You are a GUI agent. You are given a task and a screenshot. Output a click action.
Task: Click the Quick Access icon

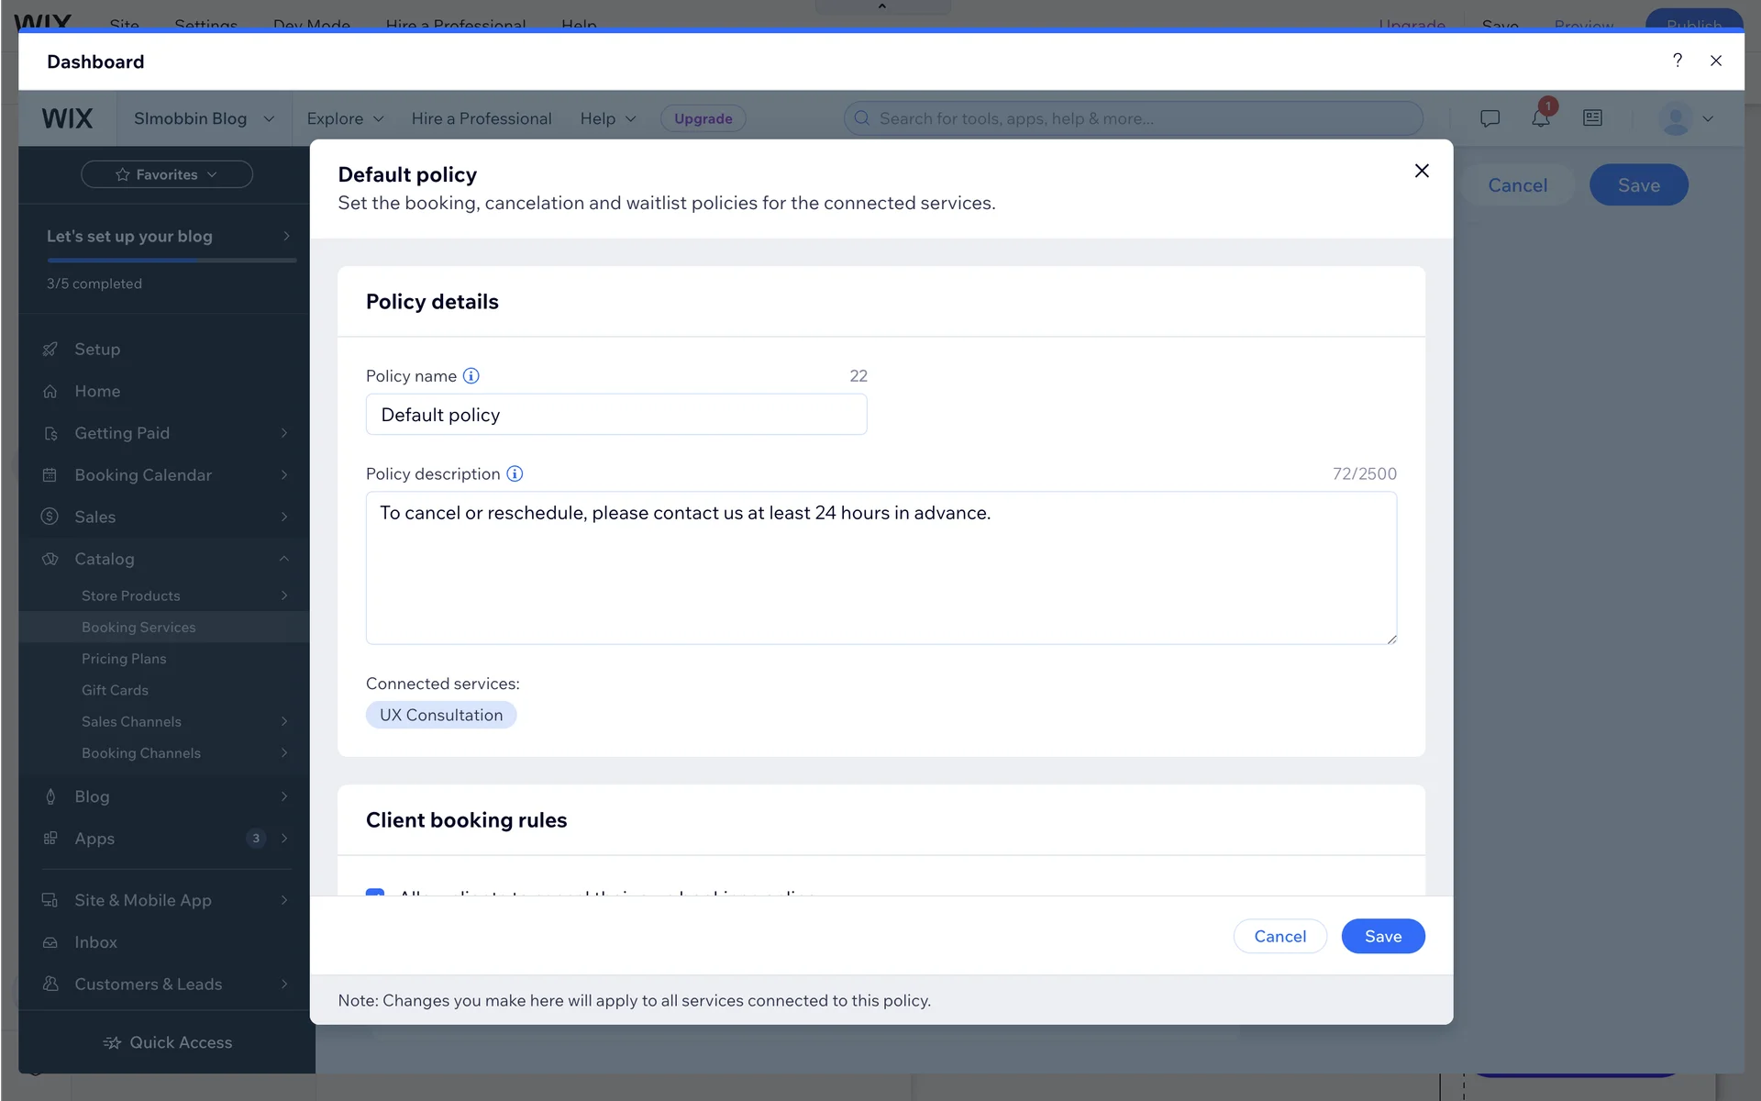pyautogui.click(x=112, y=1043)
